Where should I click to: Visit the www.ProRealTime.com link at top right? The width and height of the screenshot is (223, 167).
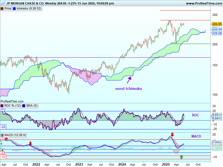(x=203, y=3)
